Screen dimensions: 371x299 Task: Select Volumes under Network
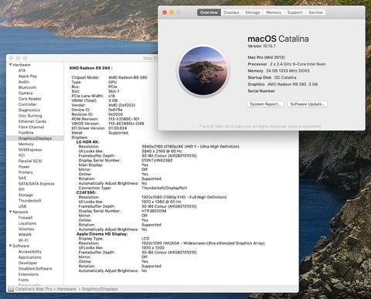[26, 229]
